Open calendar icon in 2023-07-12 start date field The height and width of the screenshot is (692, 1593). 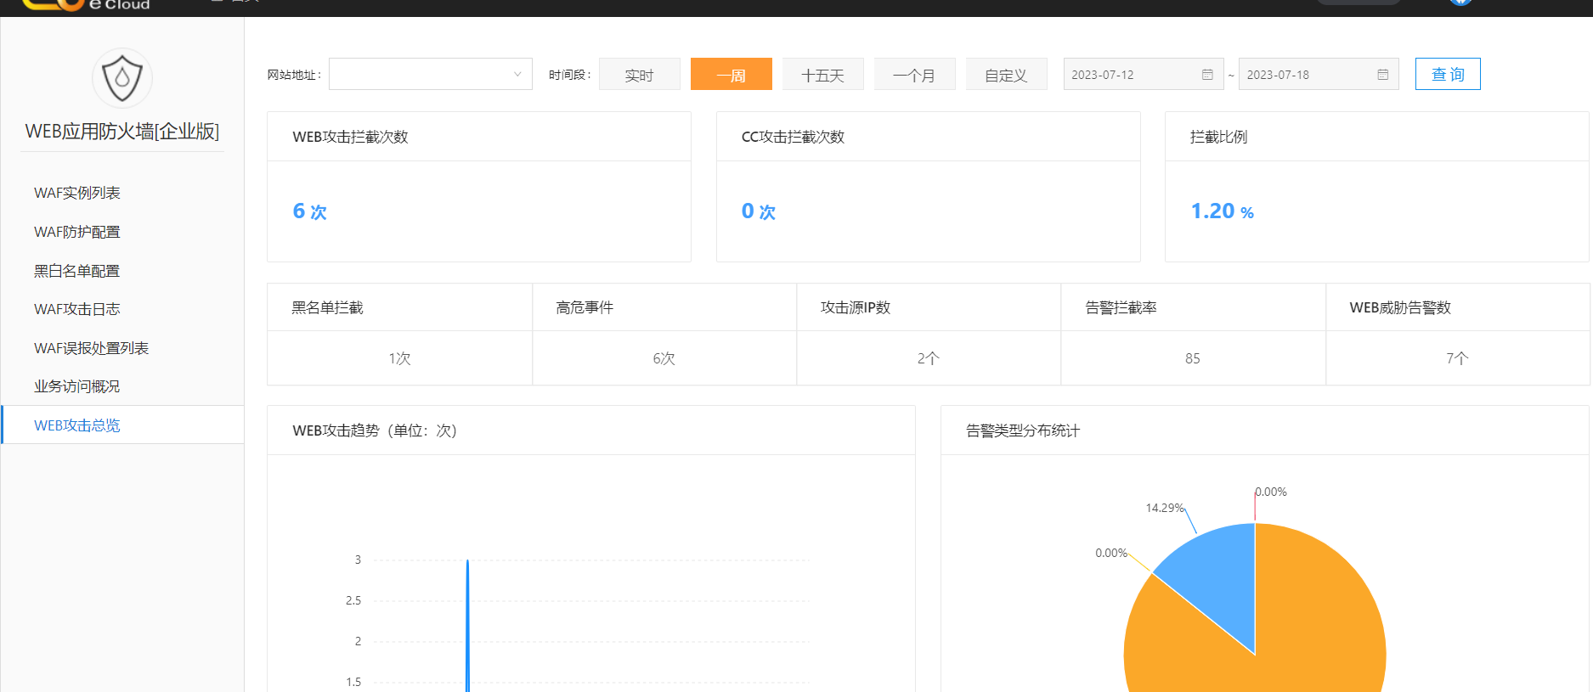point(1207,75)
